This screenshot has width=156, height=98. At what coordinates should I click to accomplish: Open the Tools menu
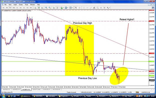[26, 5]
